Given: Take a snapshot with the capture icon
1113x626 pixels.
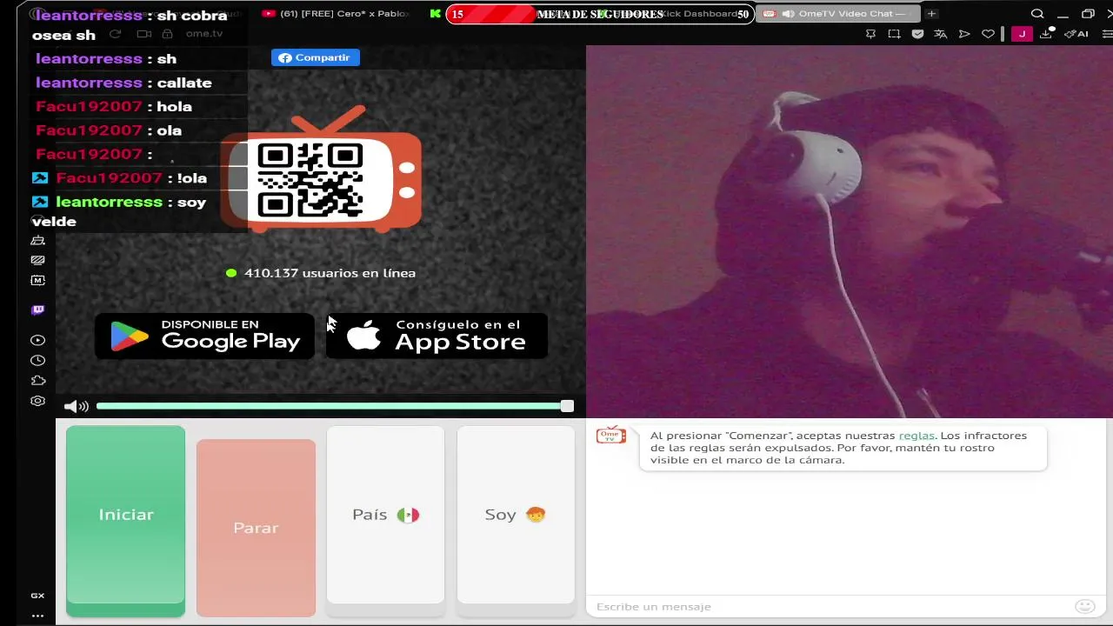Looking at the screenshot, I should coord(894,34).
